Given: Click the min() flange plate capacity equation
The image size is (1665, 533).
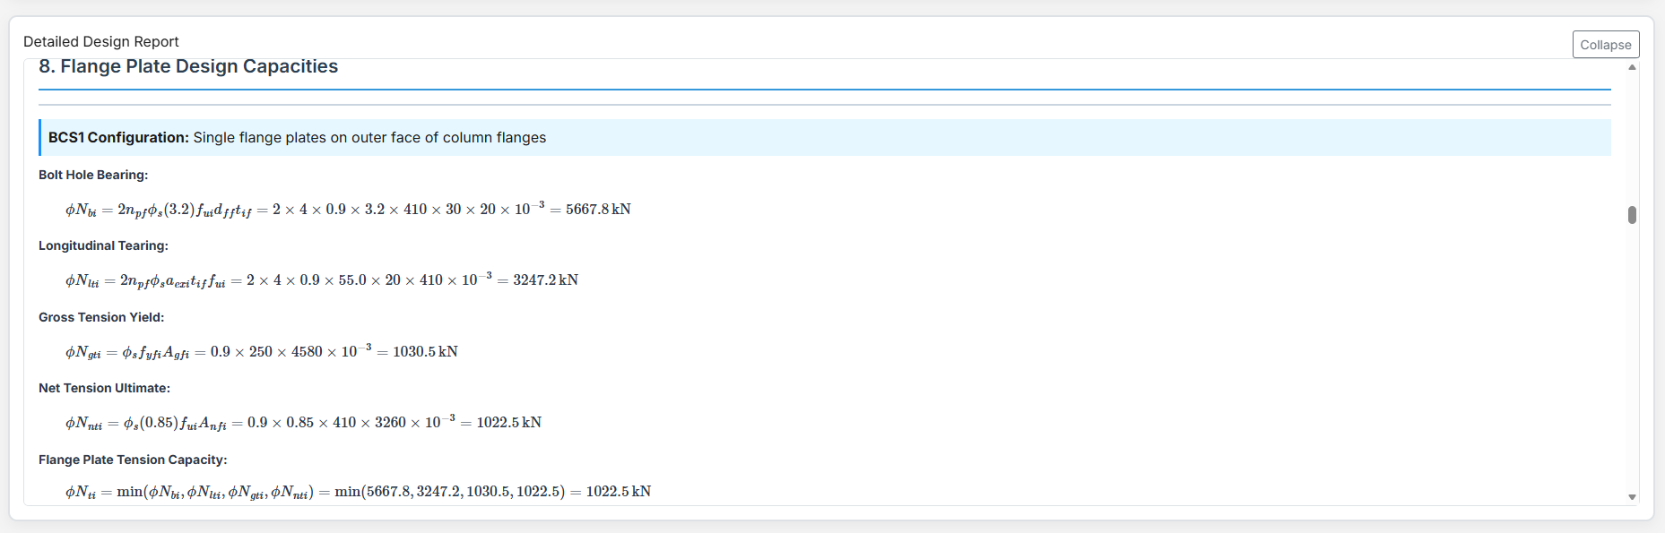Looking at the screenshot, I should pos(358,492).
